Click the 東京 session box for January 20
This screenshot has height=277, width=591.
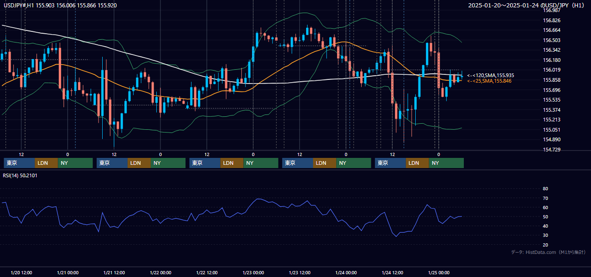point(19,163)
